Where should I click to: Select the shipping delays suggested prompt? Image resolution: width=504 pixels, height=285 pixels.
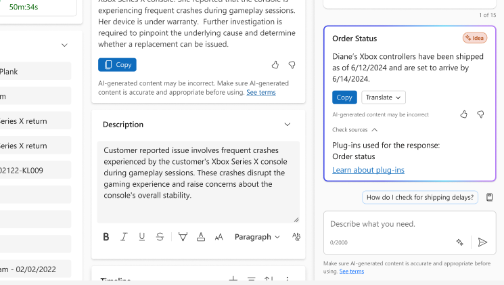click(x=420, y=198)
